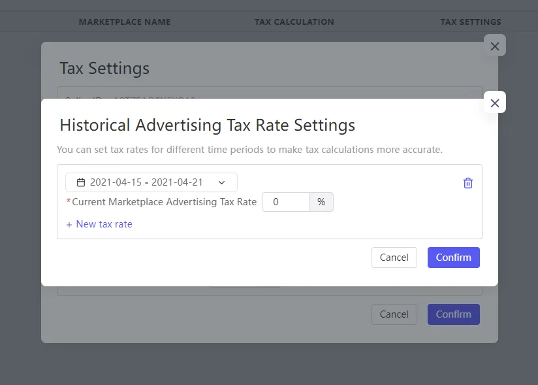Click the Tax Settings heading text
This screenshot has width=538, height=385.
coord(104,68)
